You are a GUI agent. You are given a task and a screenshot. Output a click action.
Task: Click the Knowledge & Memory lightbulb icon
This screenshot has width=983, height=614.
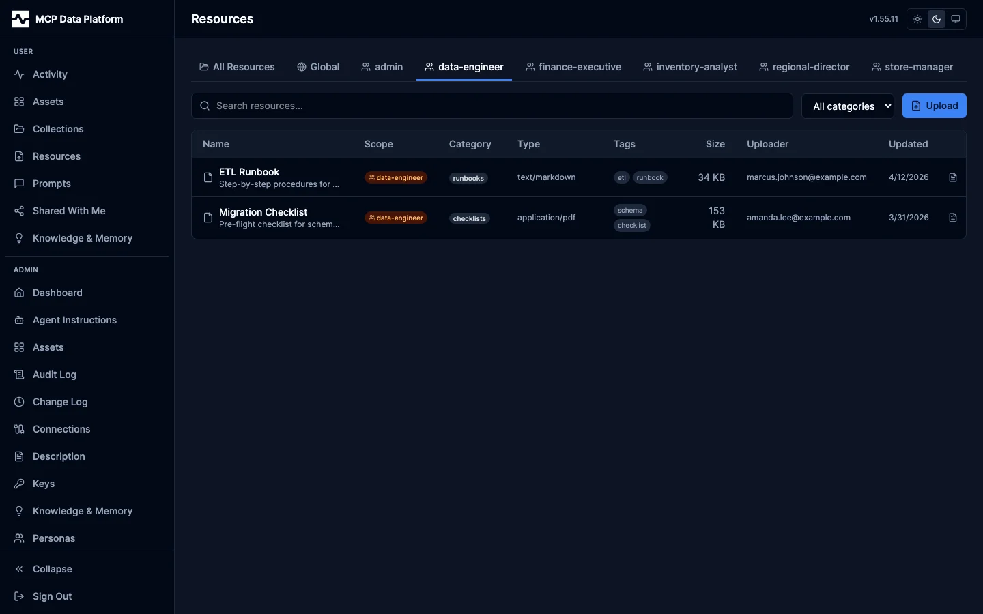(x=19, y=238)
